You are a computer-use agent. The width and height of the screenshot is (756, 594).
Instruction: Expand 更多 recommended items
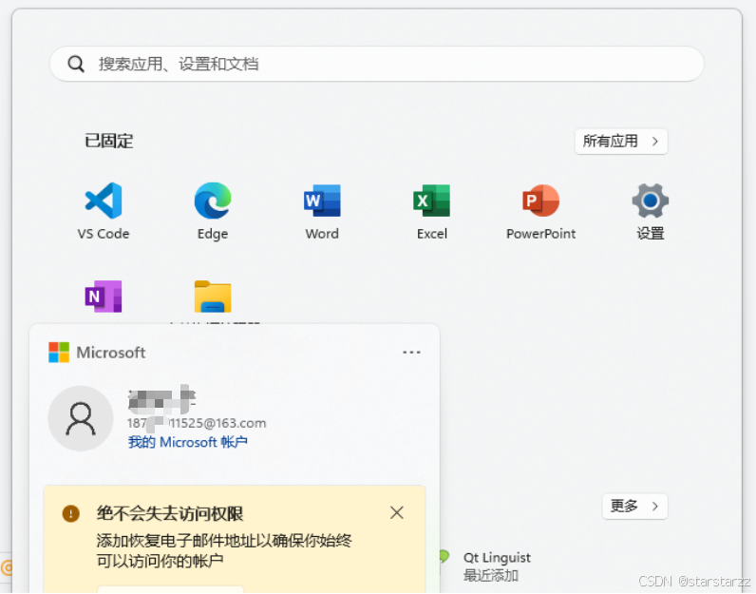[x=634, y=507]
